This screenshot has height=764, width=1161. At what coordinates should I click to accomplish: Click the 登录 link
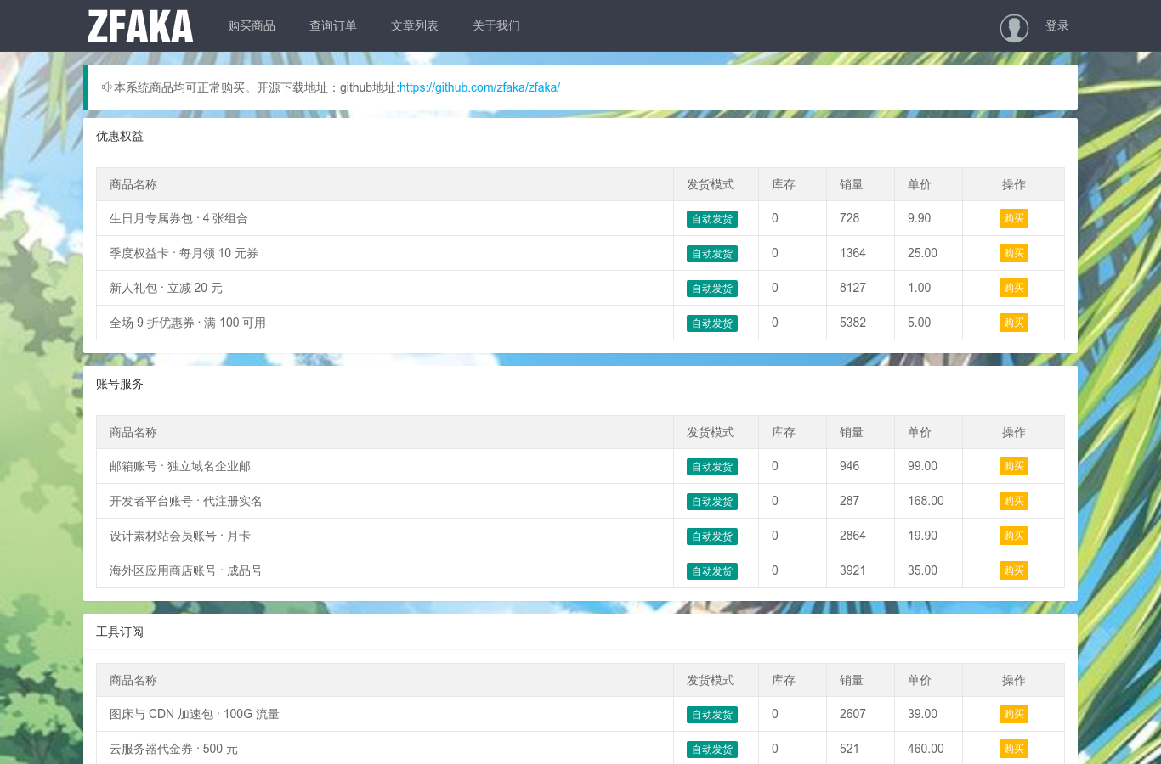(1057, 26)
